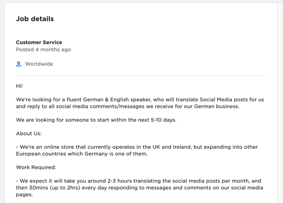Click the Work Required: heading
This screenshot has width=283, height=203.
pos(36,167)
